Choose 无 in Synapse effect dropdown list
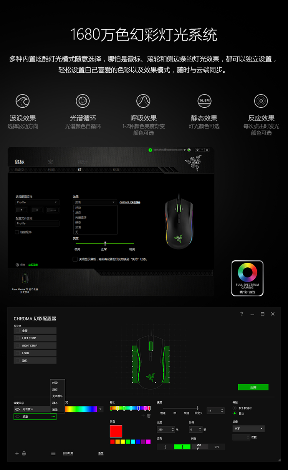The image size is (288, 470). [x=76, y=232]
